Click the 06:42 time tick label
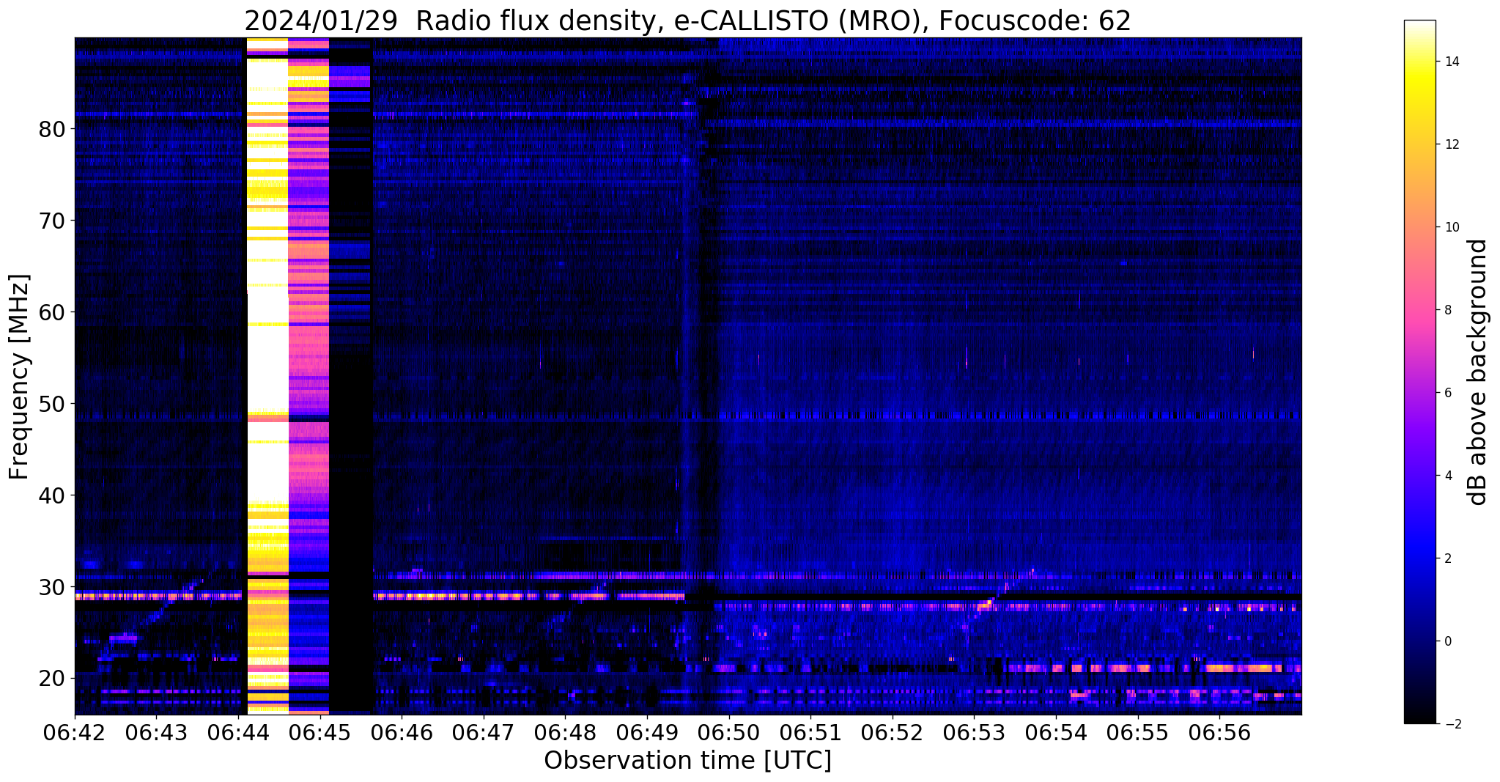This screenshot has width=1500, height=782. (x=75, y=733)
